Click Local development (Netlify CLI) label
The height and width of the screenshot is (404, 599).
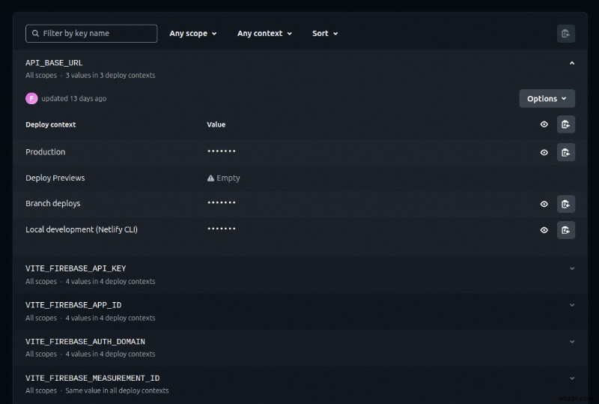coord(82,229)
